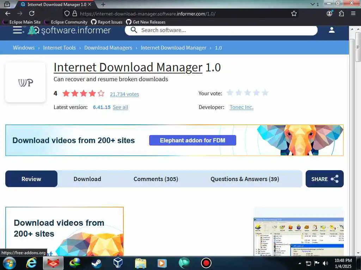Open File Explorer folder on taskbar
This screenshot has height=270, width=361.
140,263
